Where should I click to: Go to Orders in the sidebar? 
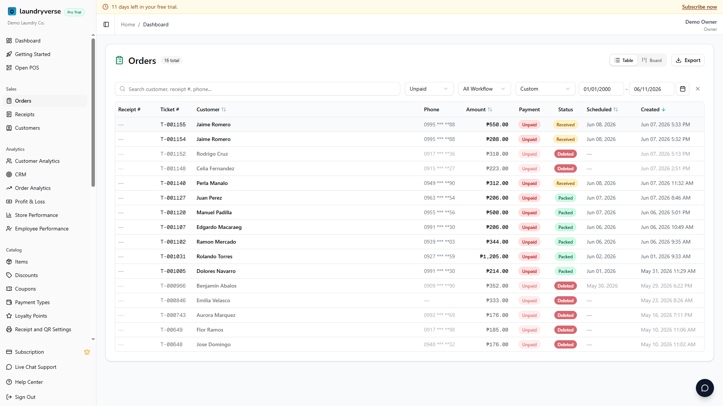(45, 101)
